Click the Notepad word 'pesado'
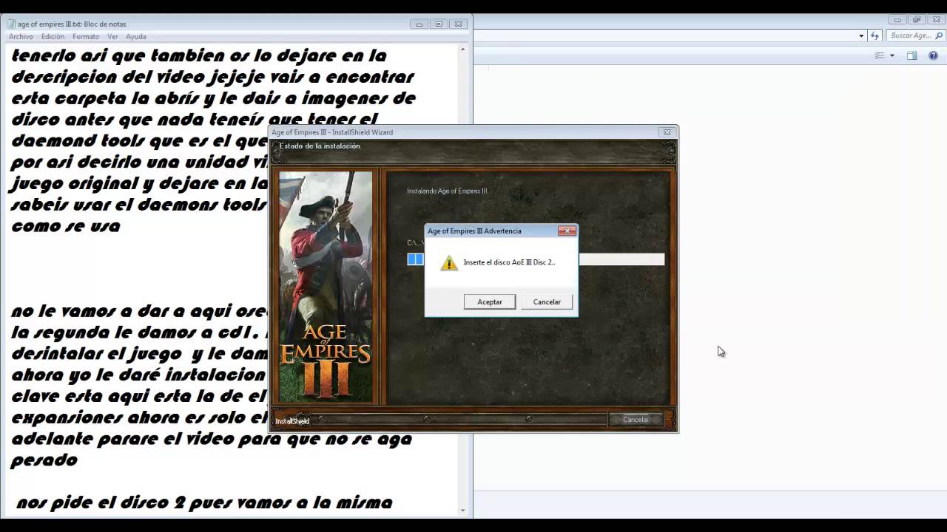This screenshot has height=532, width=947. click(x=44, y=461)
